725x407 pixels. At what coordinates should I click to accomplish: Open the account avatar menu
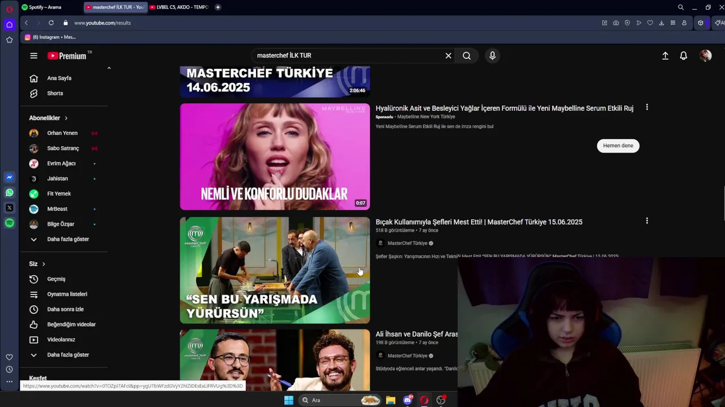(705, 55)
